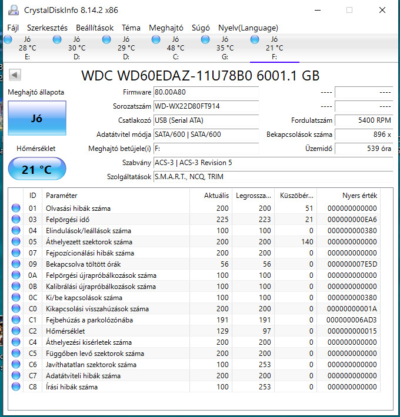Open the Beállítások menu
Screen dimensions: 400x417
[95, 28]
